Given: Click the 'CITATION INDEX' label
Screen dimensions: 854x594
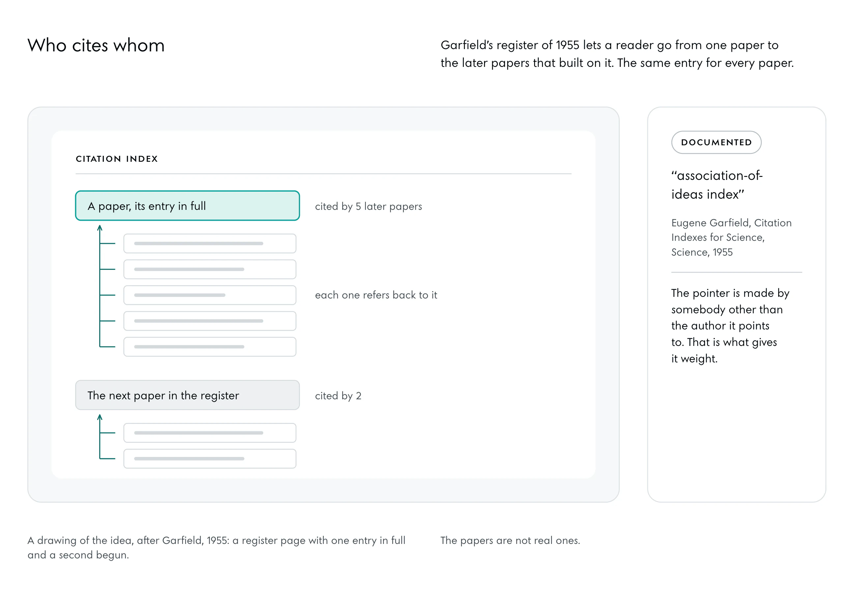Looking at the screenshot, I should point(117,159).
